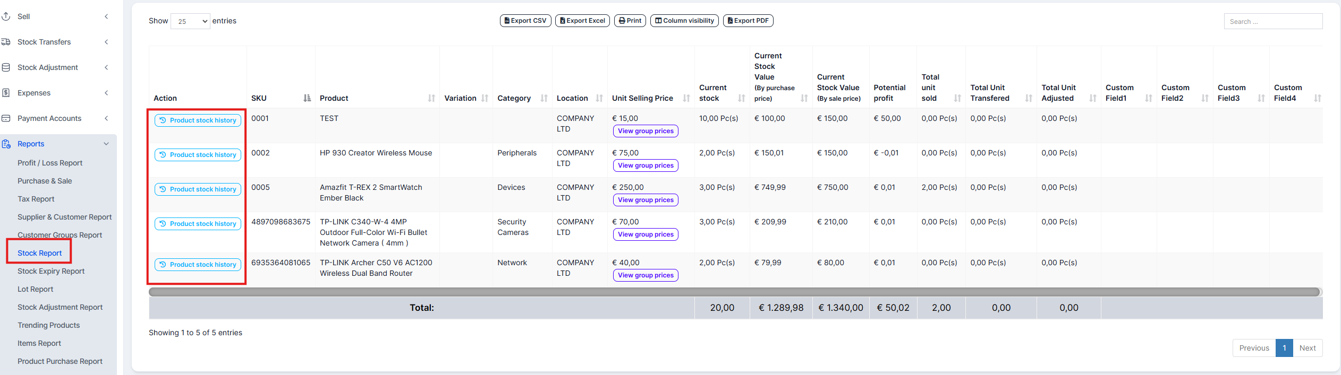1341x375 pixels.
Task: Click the Payment Accounts card icon
Action: tap(6, 118)
